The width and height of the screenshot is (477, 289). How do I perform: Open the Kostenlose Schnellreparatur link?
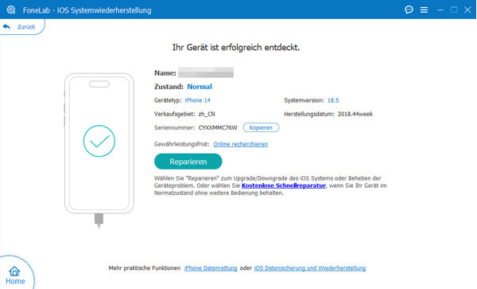pos(284,186)
